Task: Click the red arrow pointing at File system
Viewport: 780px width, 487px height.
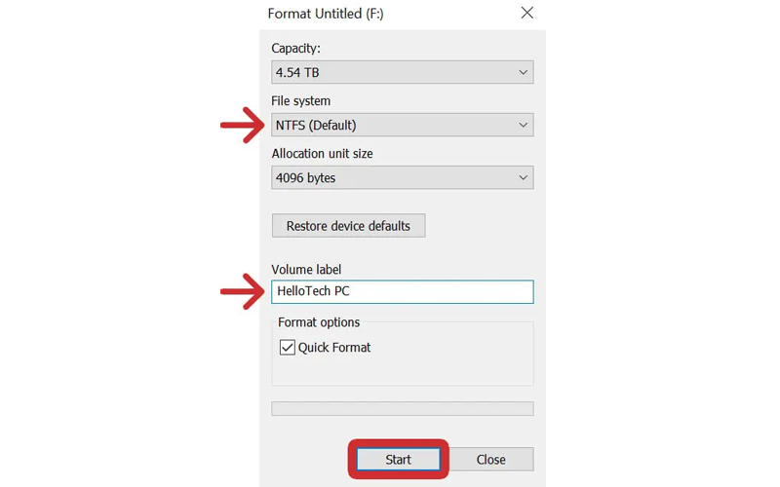Action: click(242, 126)
